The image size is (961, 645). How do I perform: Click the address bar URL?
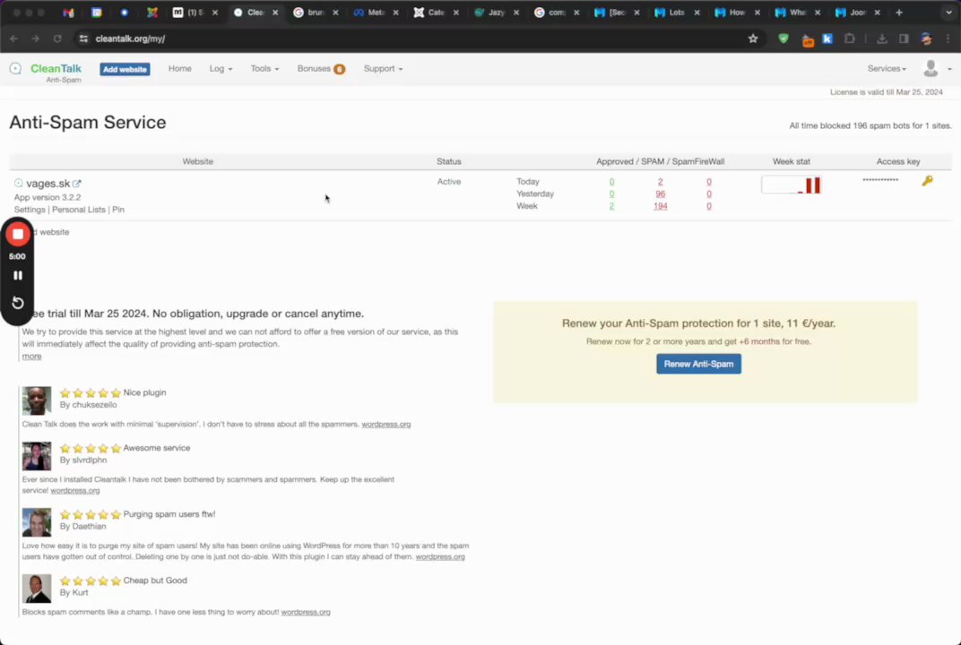tap(130, 39)
